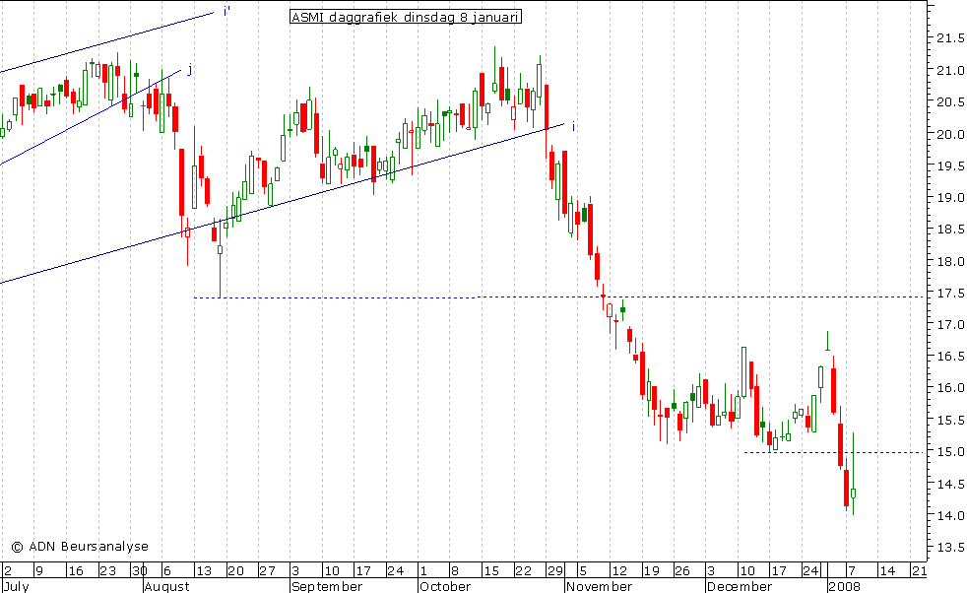Image resolution: width=967 pixels, height=593 pixels.
Task: Click the 15.0 price axis label
Action: pos(950,452)
